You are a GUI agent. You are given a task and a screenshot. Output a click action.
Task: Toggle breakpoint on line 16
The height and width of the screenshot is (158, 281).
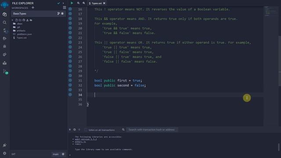70,9
